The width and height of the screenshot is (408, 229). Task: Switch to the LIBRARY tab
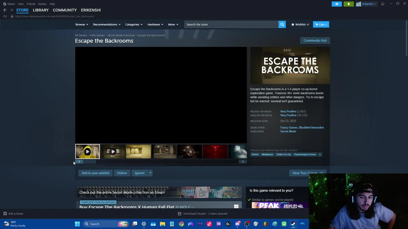(x=41, y=10)
